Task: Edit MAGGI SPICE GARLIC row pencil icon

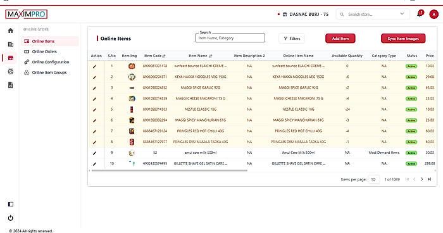Action: pos(95,88)
